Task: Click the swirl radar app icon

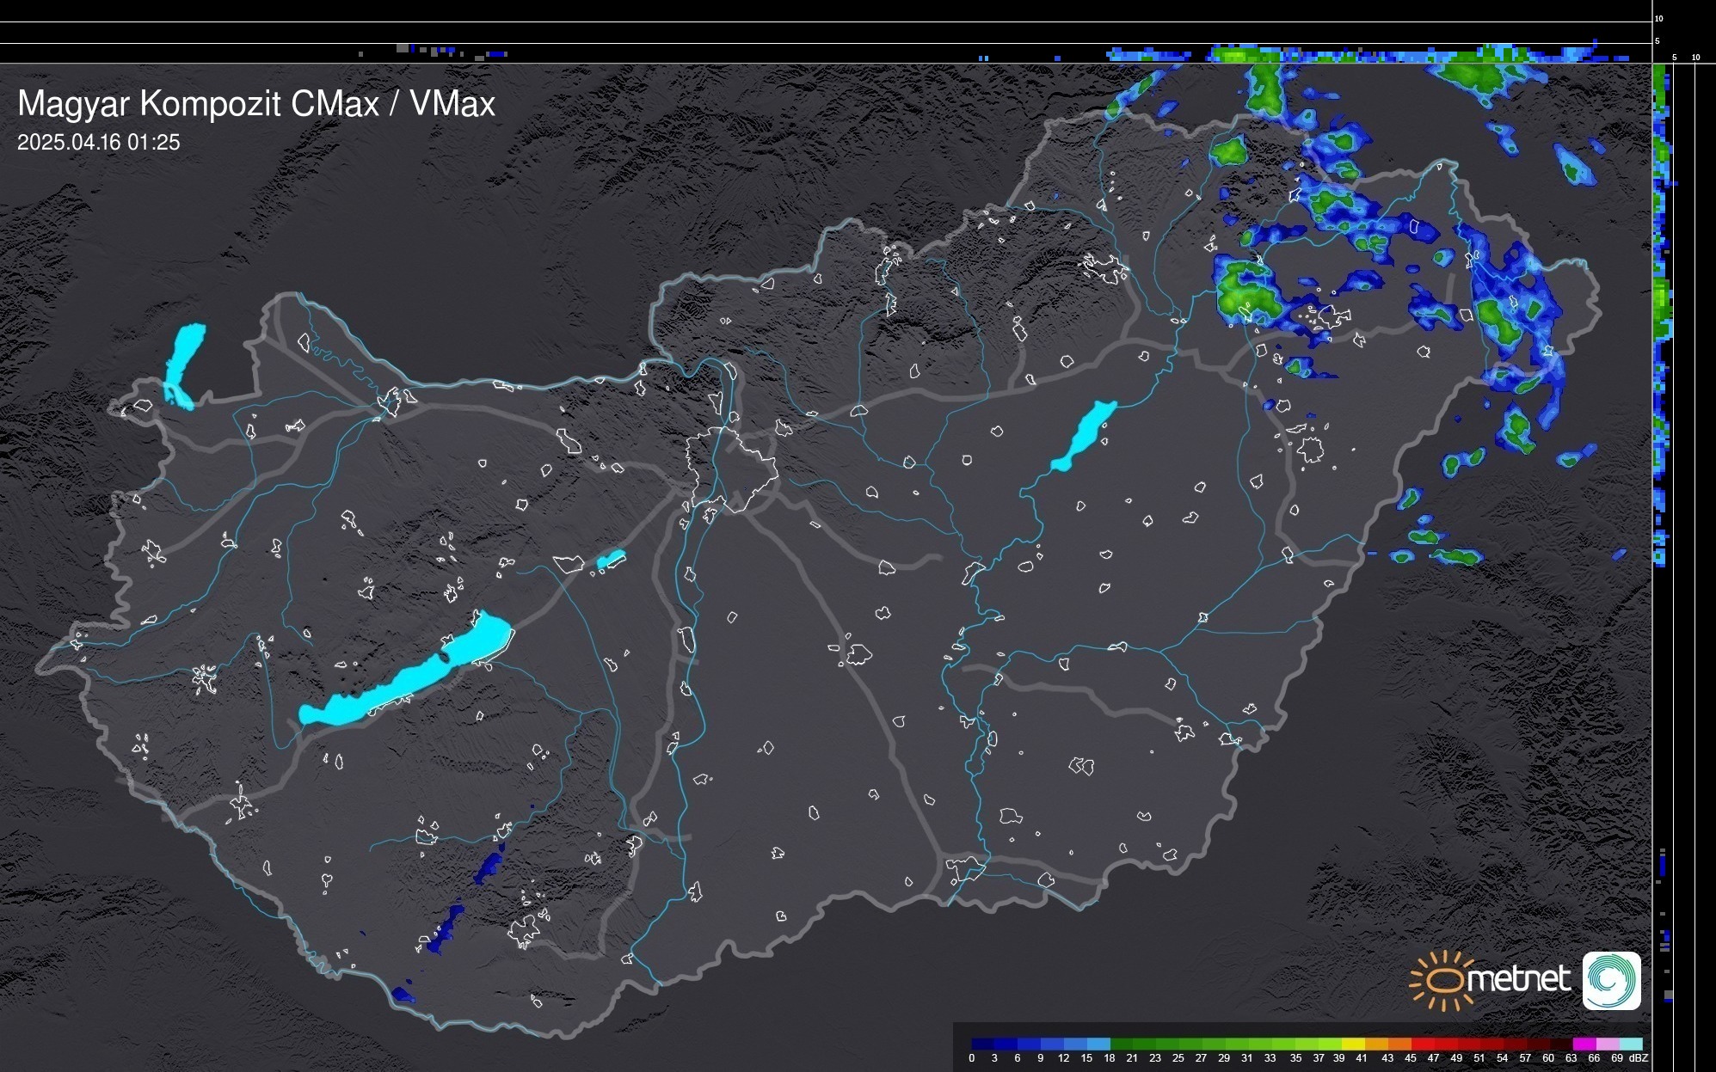Action: (x=1611, y=980)
